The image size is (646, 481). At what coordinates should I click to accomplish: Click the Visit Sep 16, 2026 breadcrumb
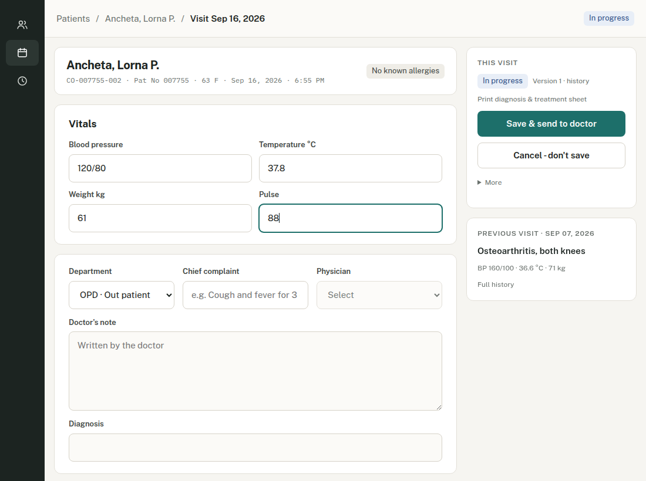(227, 19)
